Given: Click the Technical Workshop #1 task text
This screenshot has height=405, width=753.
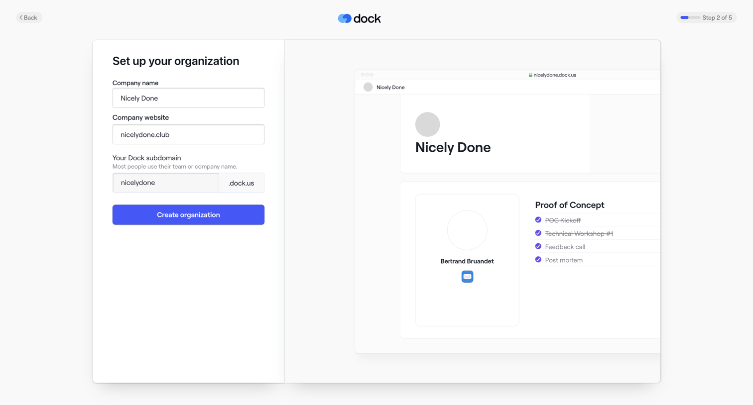Looking at the screenshot, I should (x=579, y=234).
